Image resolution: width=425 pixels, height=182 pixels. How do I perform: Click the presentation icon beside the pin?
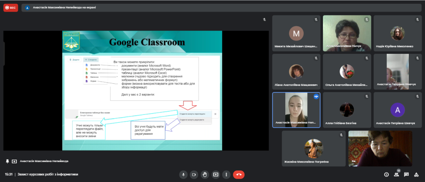[x=15, y=161]
